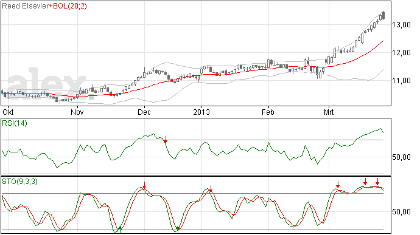Click the December red arrow on STO

click(144, 185)
